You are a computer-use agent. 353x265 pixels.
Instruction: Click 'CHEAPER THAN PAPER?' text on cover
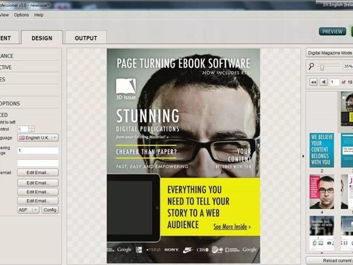[x=146, y=152]
